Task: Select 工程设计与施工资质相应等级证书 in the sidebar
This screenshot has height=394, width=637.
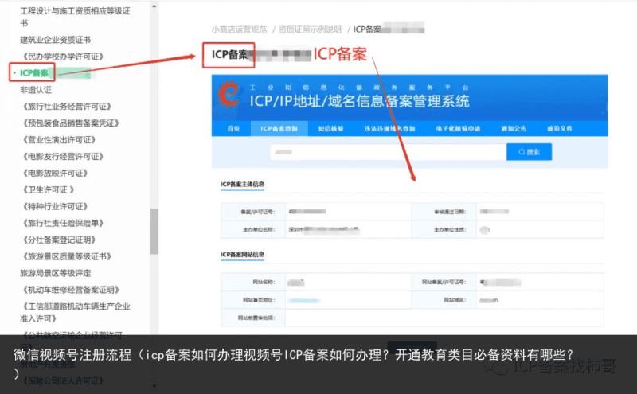Action: click(75, 17)
